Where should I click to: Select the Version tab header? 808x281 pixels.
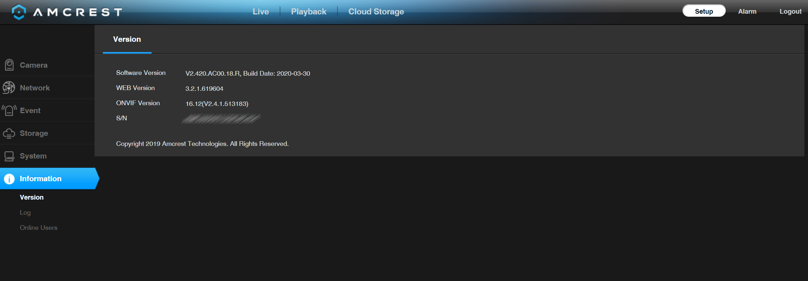(127, 39)
